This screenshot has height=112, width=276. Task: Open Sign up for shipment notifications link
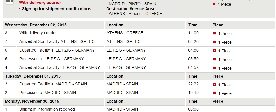pyautogui.click(x=56, y=9)
